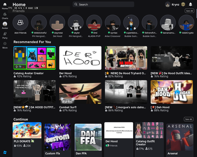
Task: Click '88% Rating' under Dah Hood
Action: click(x=161, y=110)
